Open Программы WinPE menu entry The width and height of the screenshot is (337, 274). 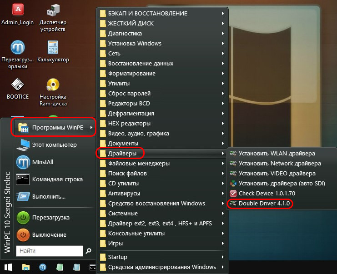(55, 127)
